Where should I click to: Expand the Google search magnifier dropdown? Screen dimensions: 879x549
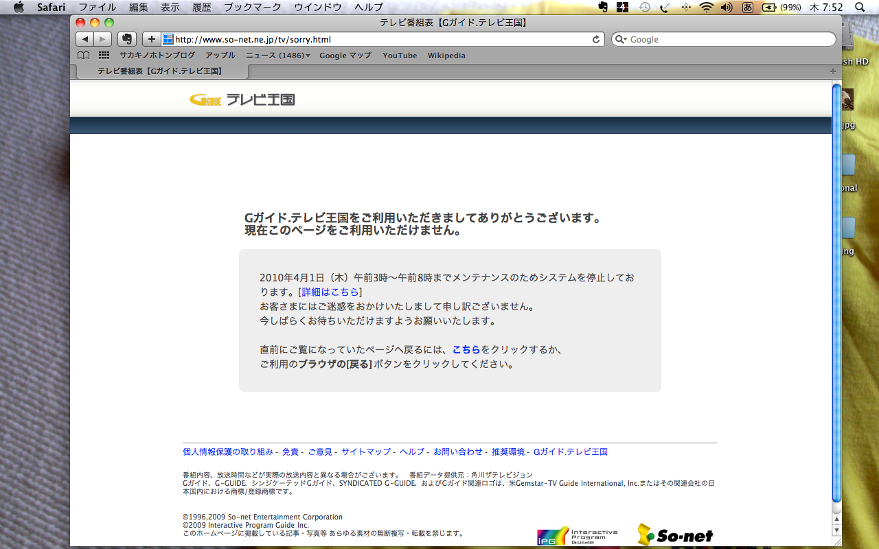(x=621, y=40)
